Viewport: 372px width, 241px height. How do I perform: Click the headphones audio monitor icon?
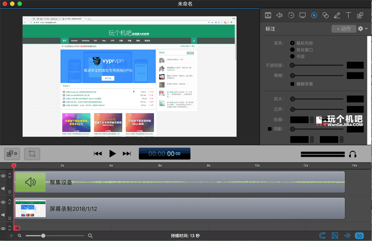coord(353,154)
